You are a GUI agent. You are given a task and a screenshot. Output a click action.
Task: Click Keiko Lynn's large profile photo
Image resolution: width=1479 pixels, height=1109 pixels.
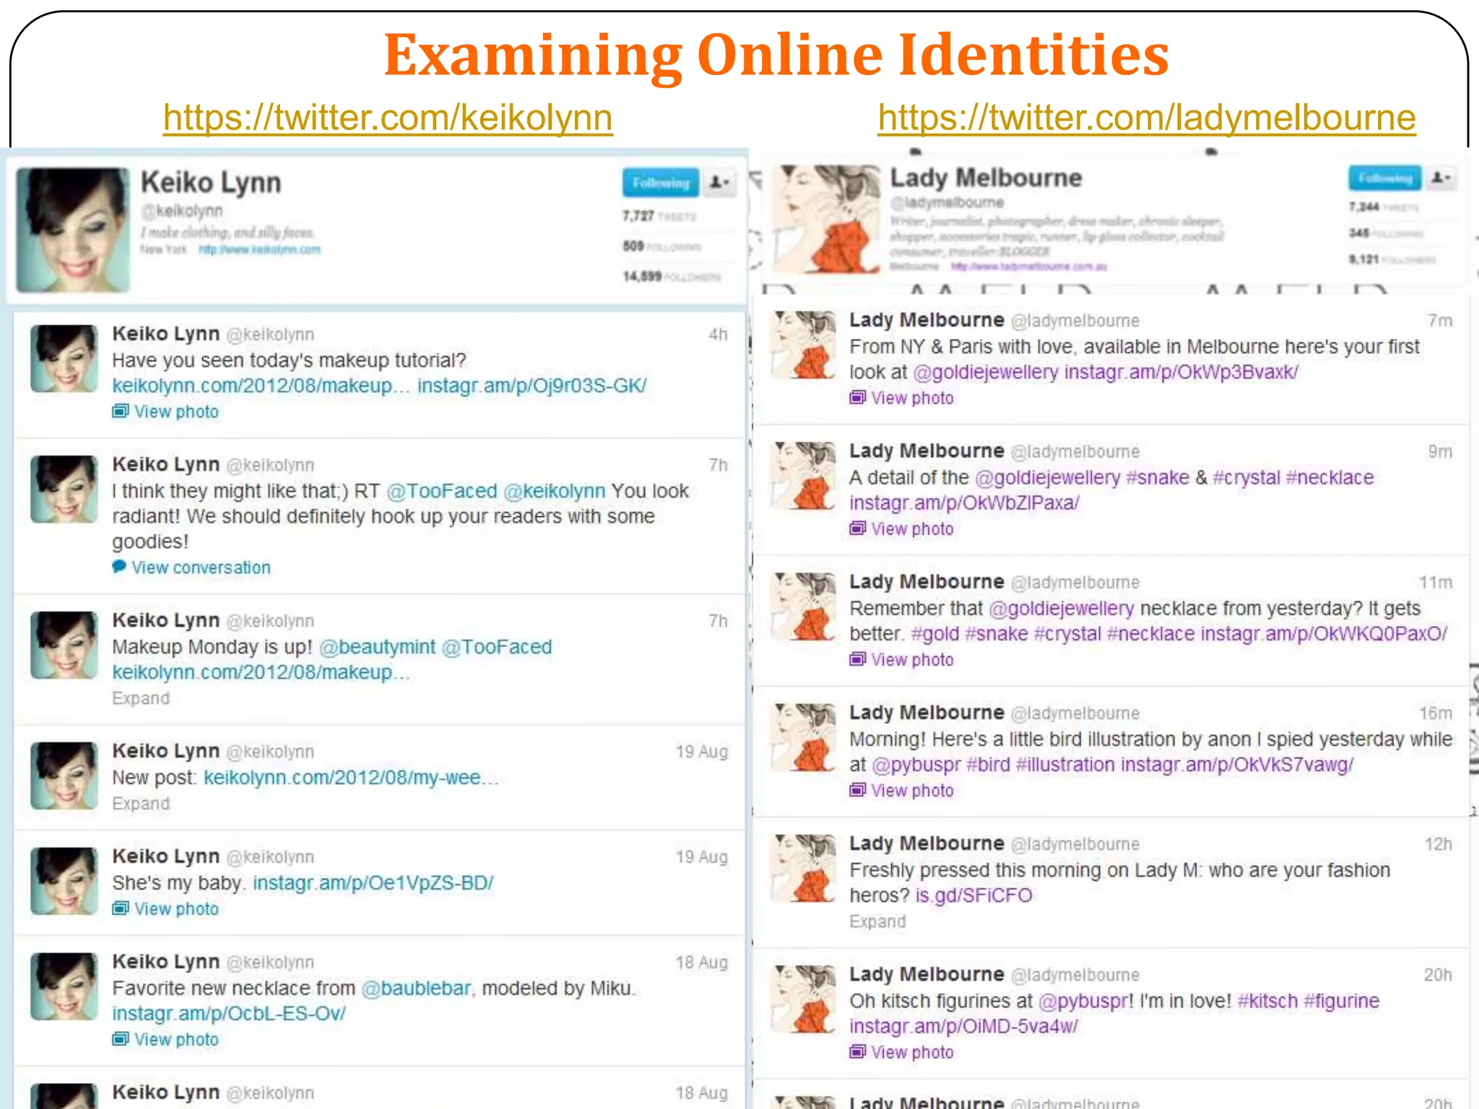tap(73, 230)
